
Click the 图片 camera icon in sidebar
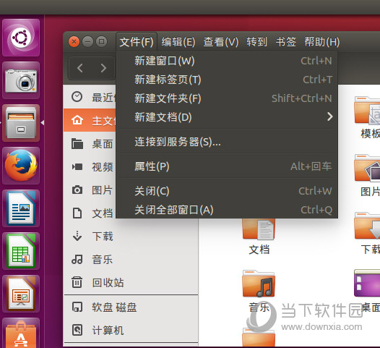77,190
